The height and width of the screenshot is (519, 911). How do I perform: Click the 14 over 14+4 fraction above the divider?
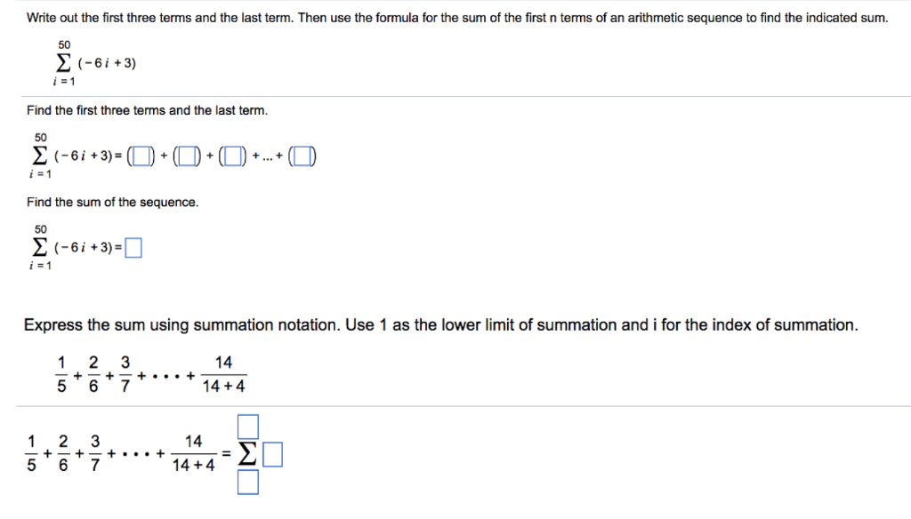223,374
